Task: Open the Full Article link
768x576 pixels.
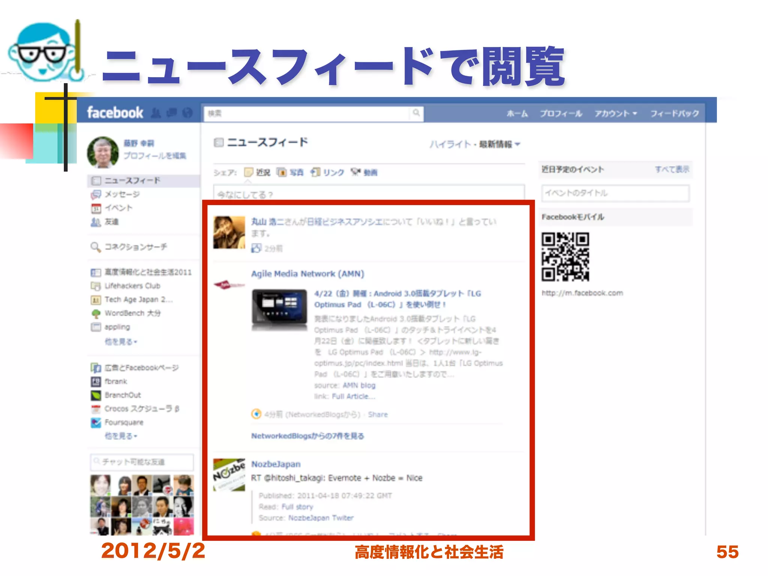Action: coord(353,396)
